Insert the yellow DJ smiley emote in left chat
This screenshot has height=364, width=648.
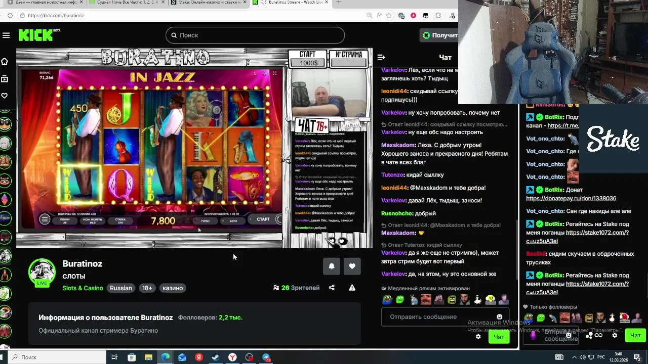491,300
